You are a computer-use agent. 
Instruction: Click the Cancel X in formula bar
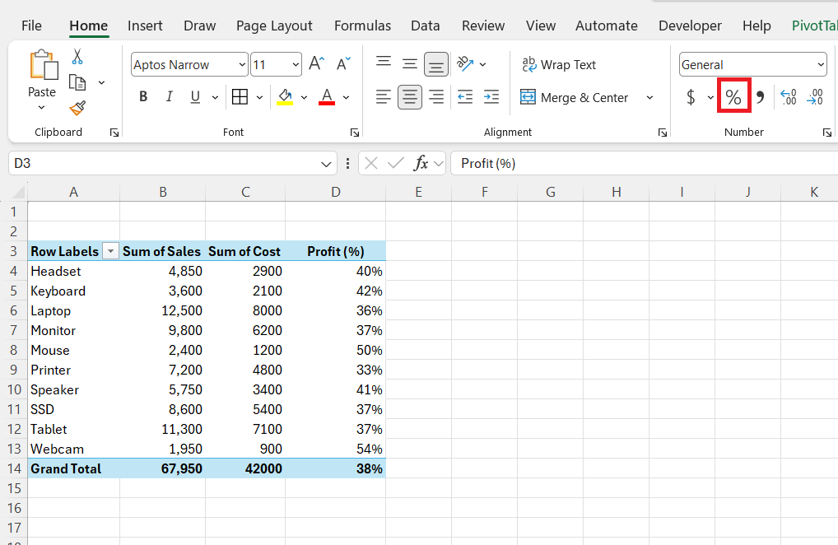[371, 163]
